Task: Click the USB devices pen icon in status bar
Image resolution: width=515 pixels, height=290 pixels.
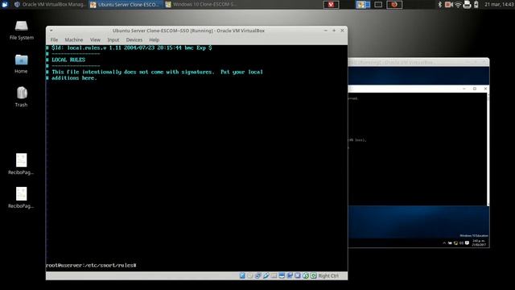Action: click(266, 275)
